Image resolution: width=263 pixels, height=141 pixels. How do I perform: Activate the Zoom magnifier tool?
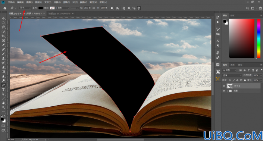coord(3,107)
